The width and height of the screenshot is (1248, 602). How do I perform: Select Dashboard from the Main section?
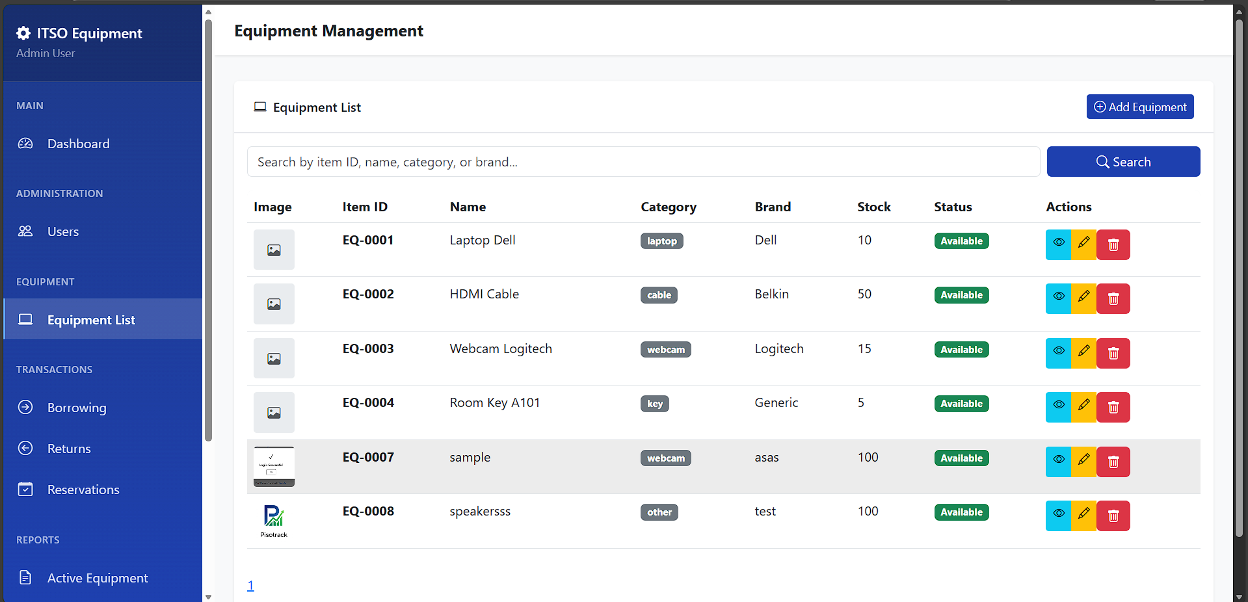point(77,144)
